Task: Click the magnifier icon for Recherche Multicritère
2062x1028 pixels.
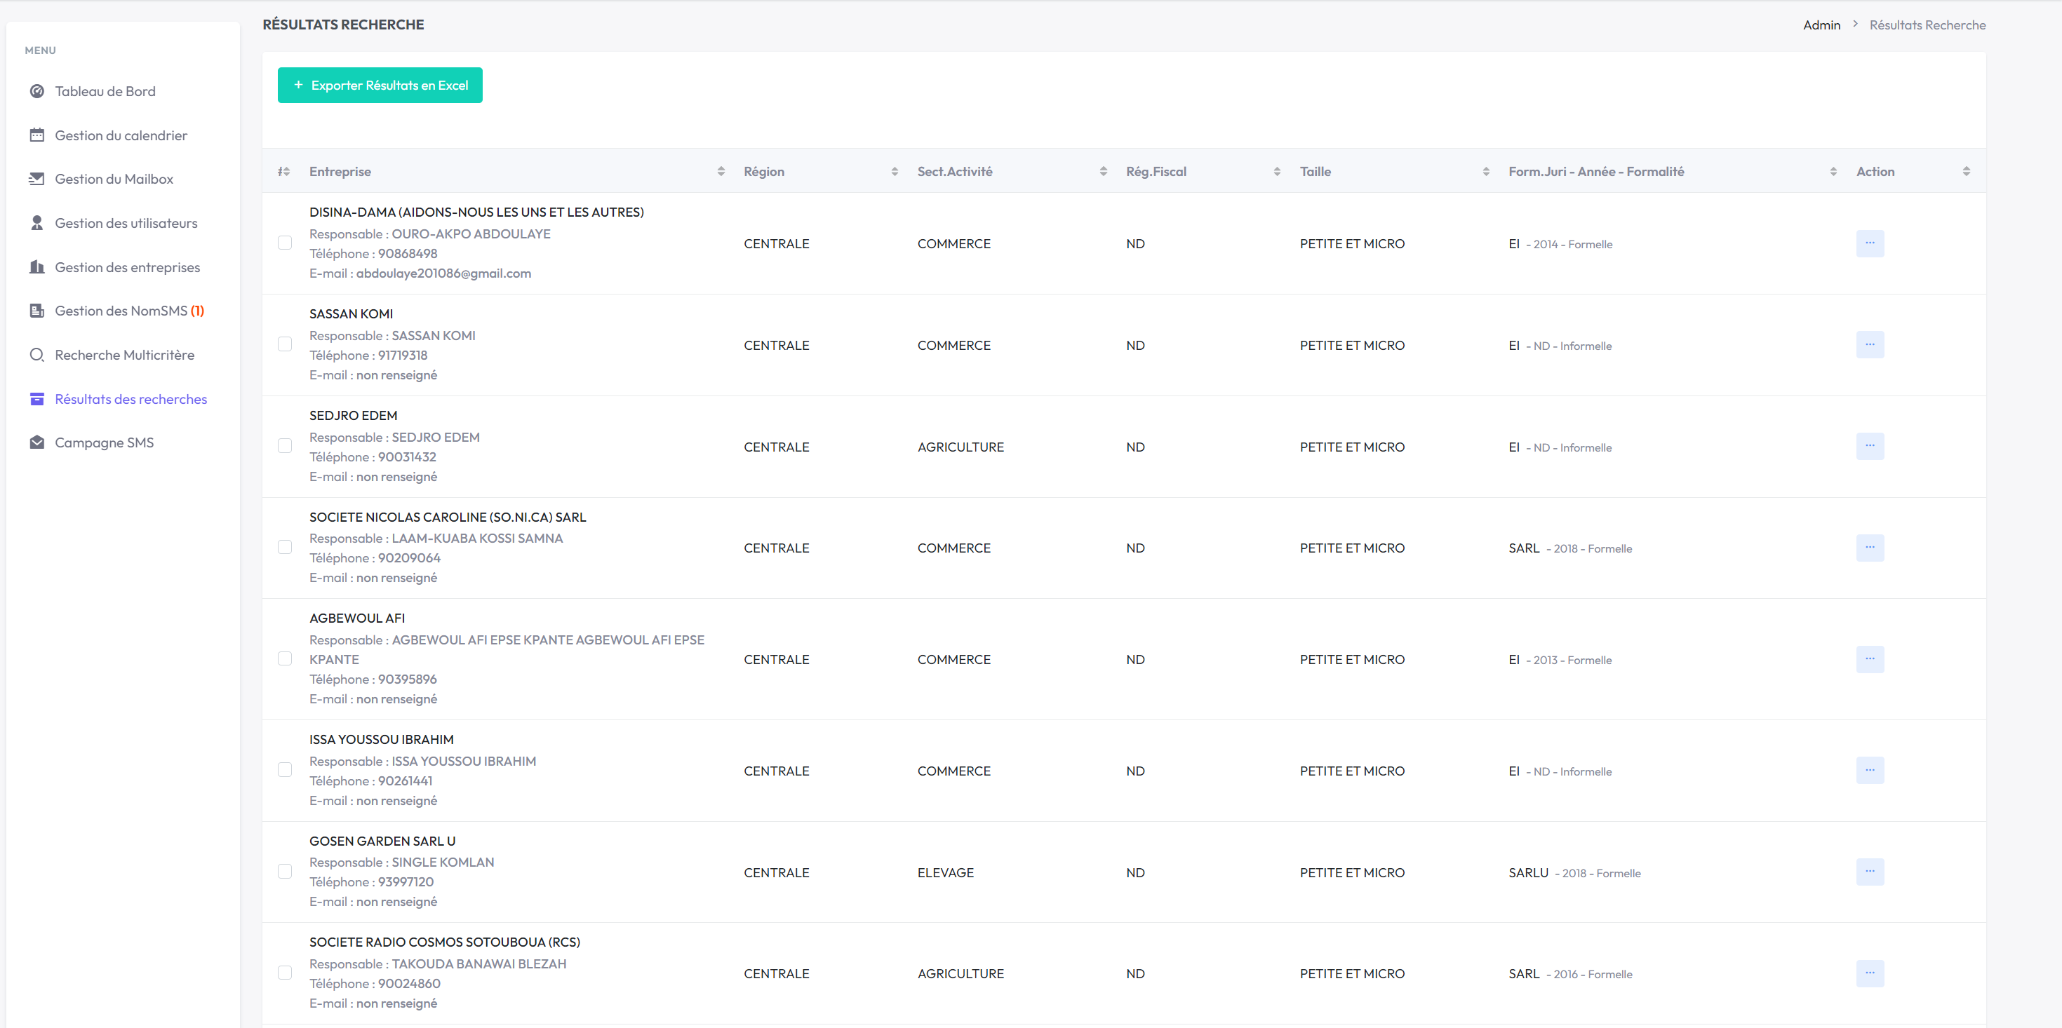Action: pos(36,354)
